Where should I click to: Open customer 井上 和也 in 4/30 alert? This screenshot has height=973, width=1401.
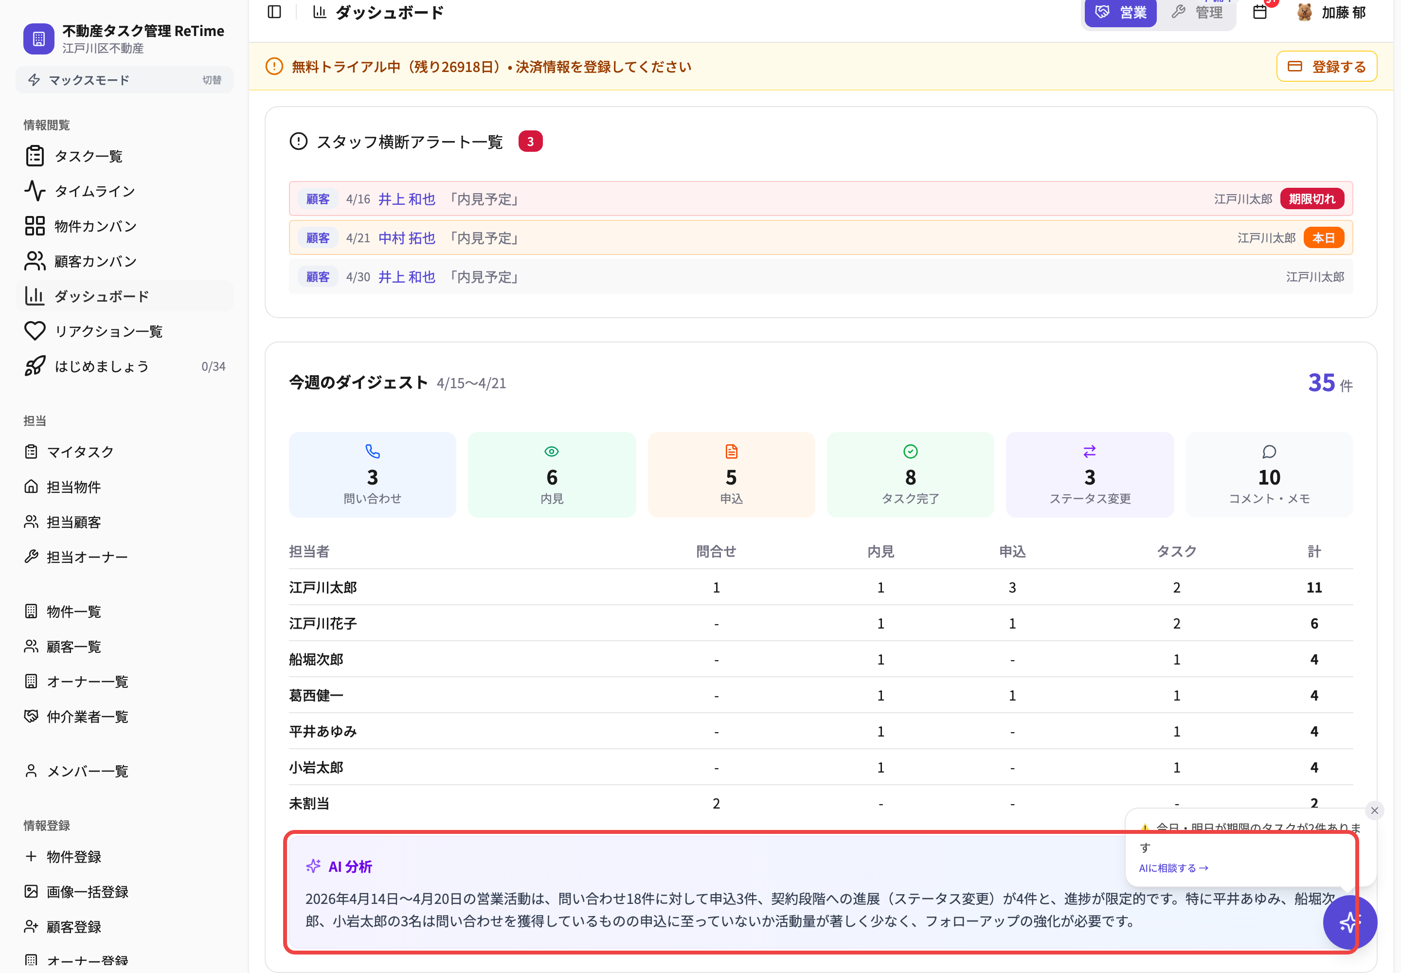[407, 277]
